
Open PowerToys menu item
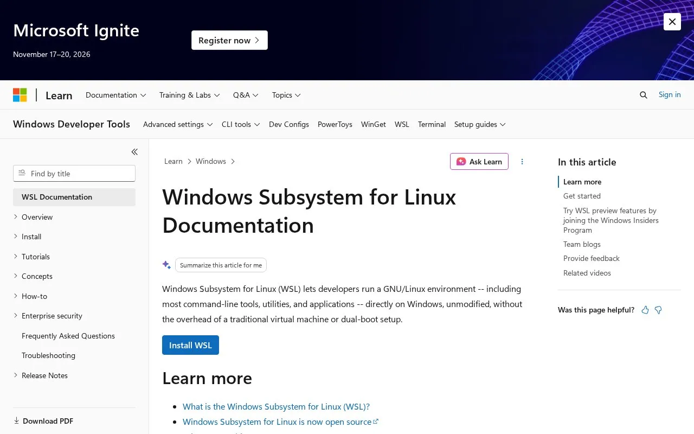pos(335,124)
